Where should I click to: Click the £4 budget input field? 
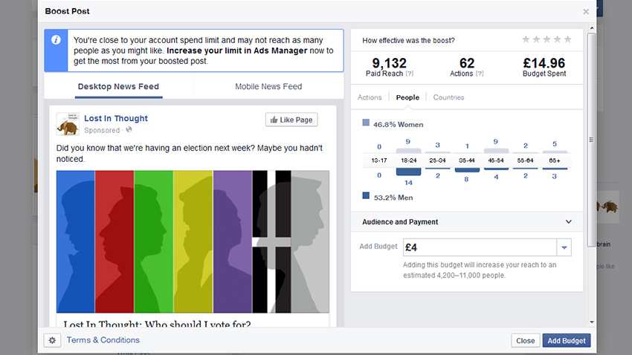[x=480, y=247]
